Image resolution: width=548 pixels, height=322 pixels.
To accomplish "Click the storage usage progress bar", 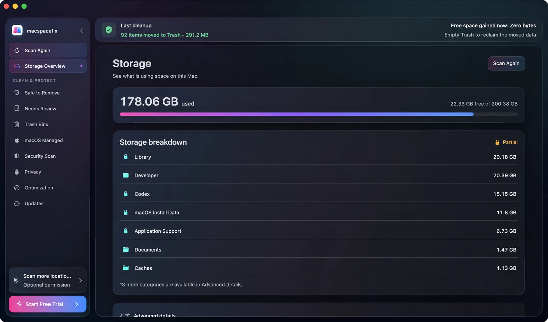I will pyautogui.click(x=319, y=114).
